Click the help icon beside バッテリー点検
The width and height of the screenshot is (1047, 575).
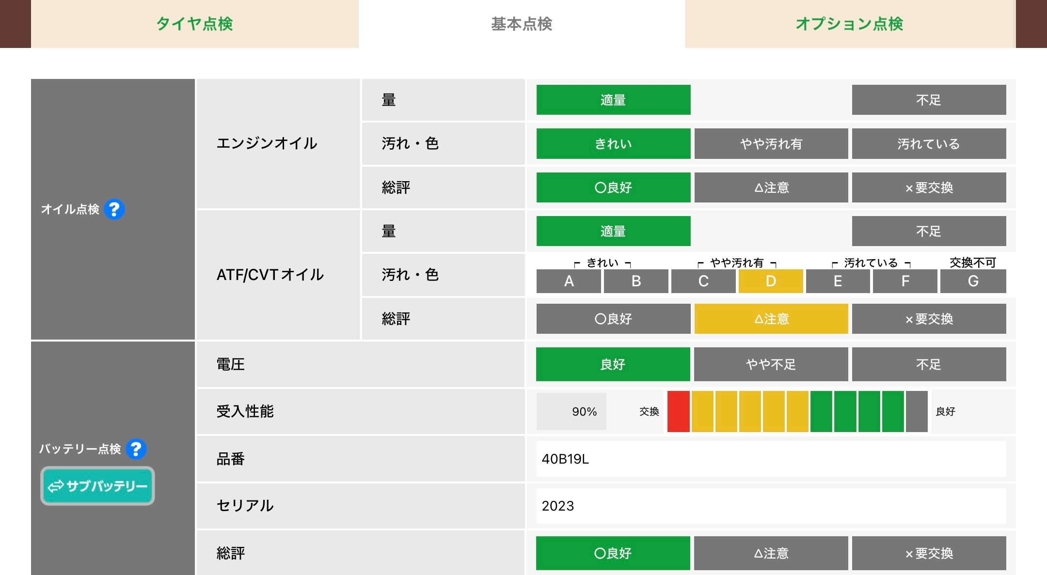pyautogui.click(x=136, y=449)
